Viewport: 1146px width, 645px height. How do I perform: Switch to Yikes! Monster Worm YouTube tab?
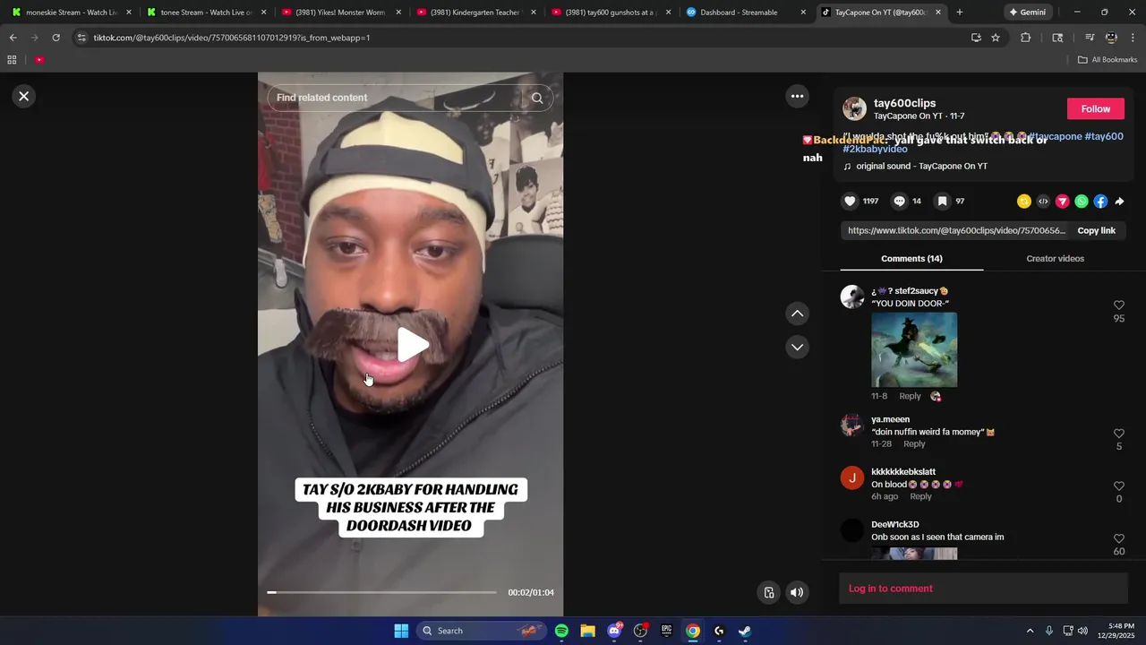pyautogui.click(x=340, y=13)
